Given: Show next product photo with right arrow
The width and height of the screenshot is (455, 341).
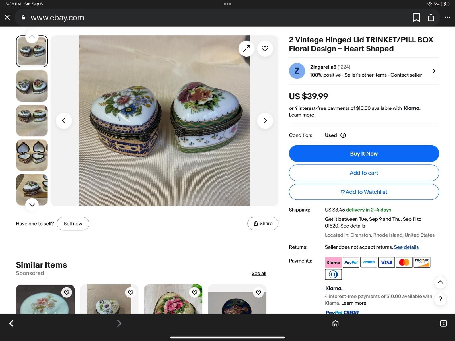Looking at the screenshot, I should coord(265,121).
